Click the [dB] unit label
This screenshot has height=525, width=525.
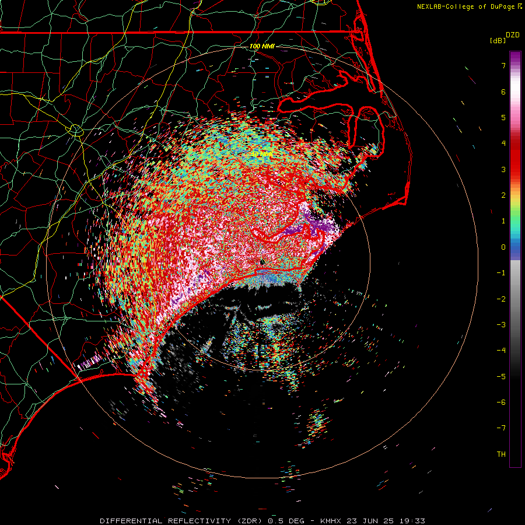pos(498,40)
